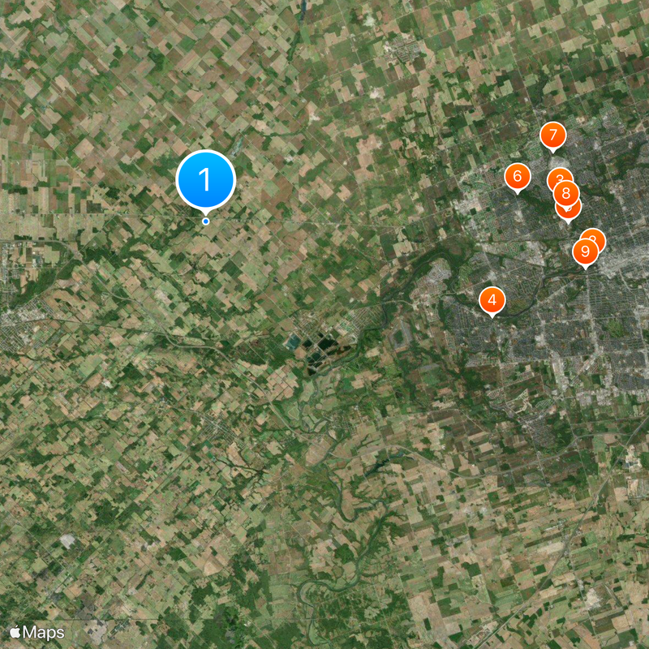The height and width of the screenshot is (649, 649).
Task: Choose orange pin number 4
Action: click(492, 300)
